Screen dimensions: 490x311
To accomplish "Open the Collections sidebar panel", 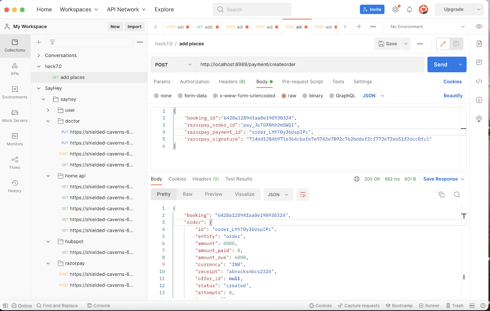I will [15, 45].
